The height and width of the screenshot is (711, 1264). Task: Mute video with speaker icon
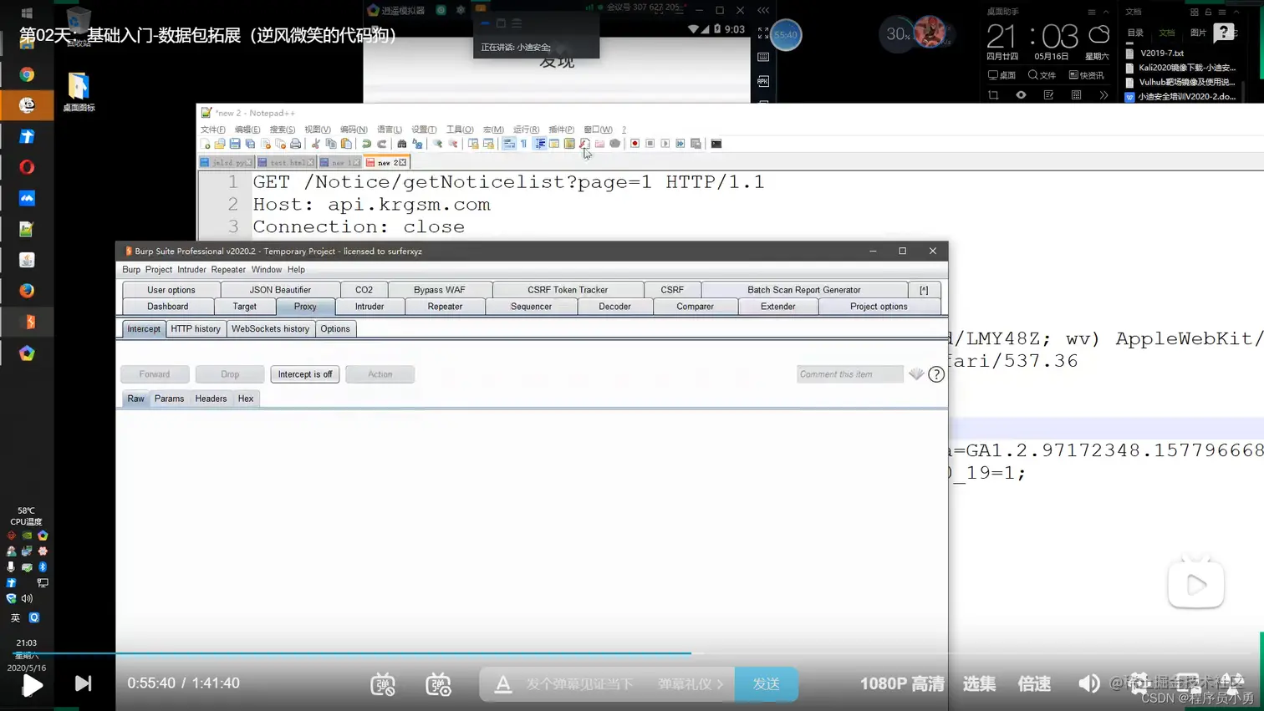(1089, 683)
